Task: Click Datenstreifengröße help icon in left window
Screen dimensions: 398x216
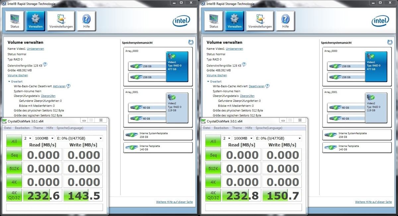Action: 45,65
